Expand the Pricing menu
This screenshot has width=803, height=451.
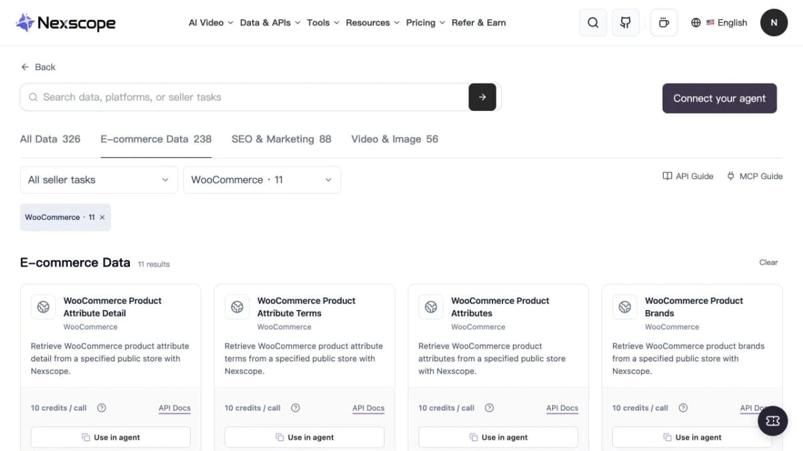[x=426, y=23]
